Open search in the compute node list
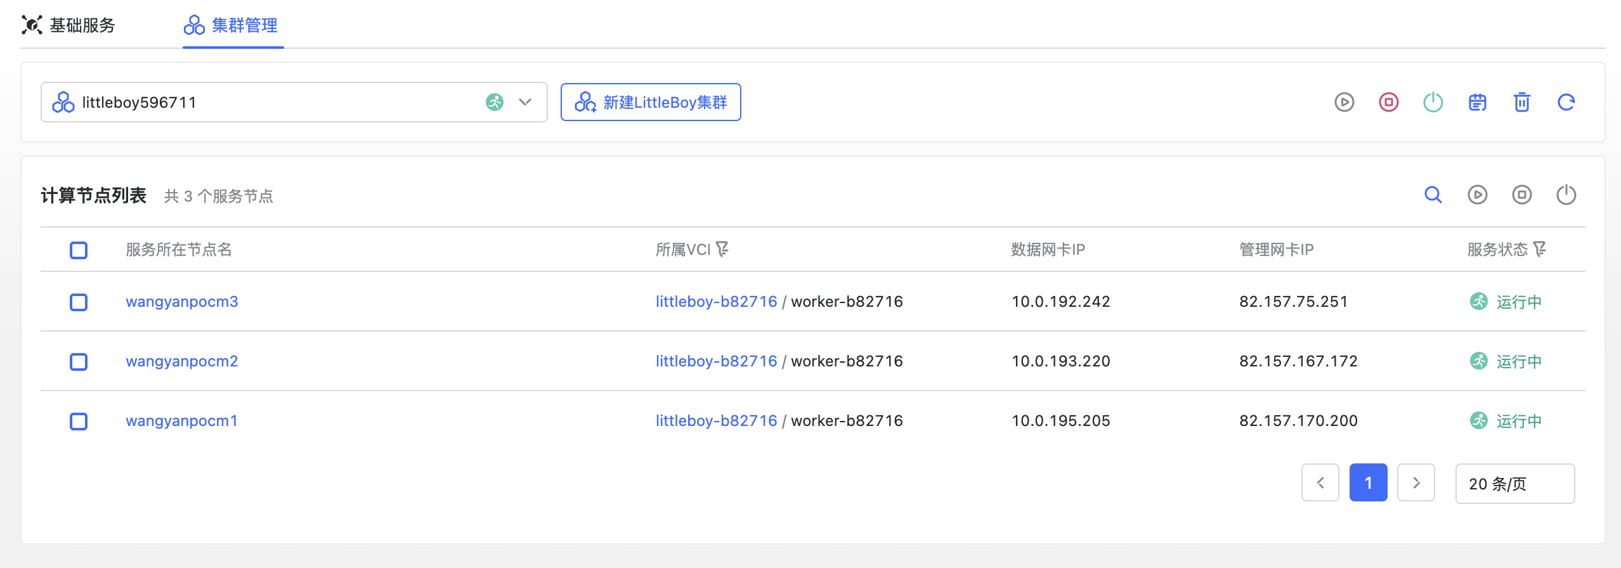The height and width of the screenshot is (568, 1621). [x=1433, y=195]
